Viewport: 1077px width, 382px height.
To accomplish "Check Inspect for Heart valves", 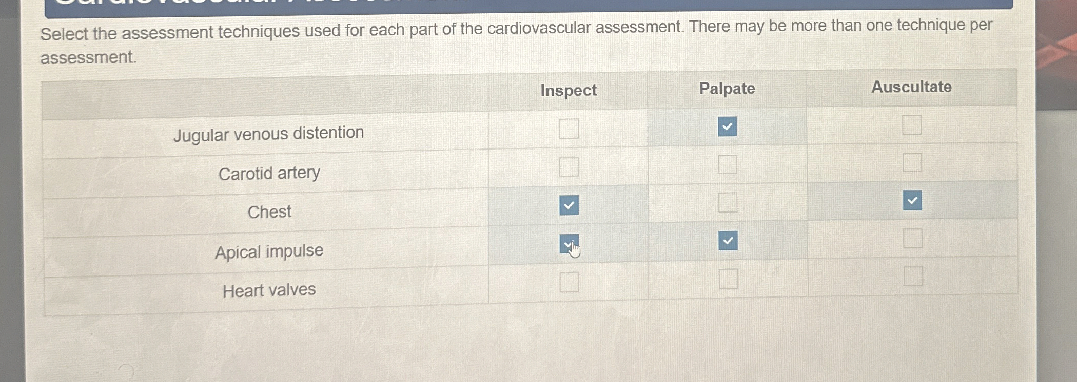I will (x=570, y=282).
